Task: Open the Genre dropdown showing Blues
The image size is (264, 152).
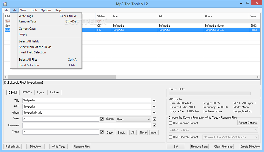Action: coord(133,119)
